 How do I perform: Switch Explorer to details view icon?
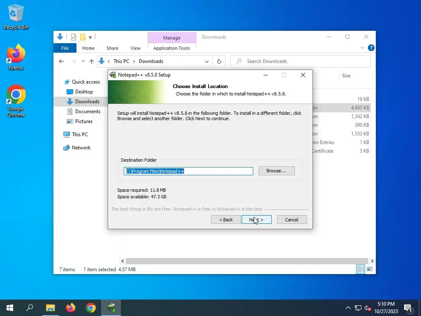click(361, 269)
